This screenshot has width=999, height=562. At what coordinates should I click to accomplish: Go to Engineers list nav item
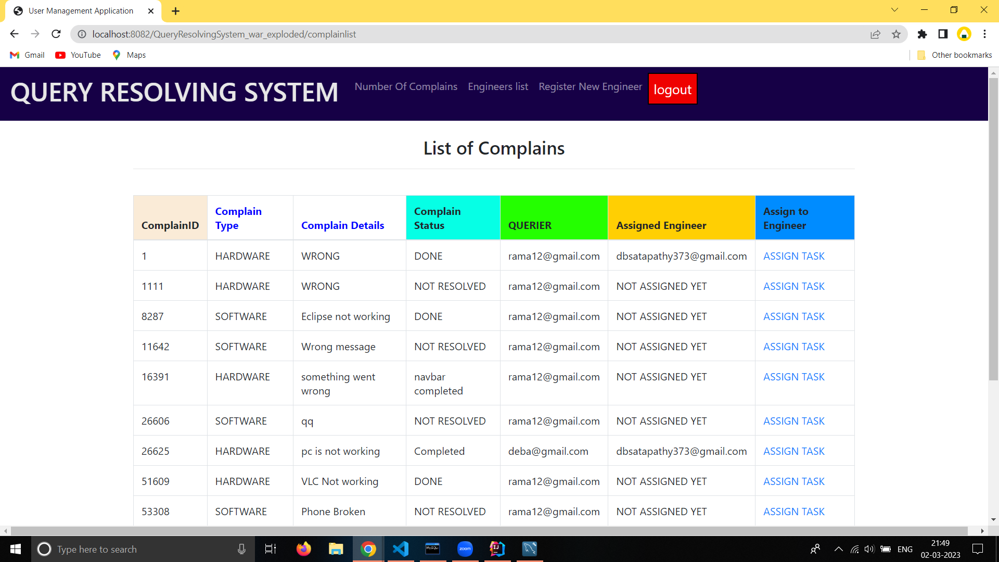[497, 87]
